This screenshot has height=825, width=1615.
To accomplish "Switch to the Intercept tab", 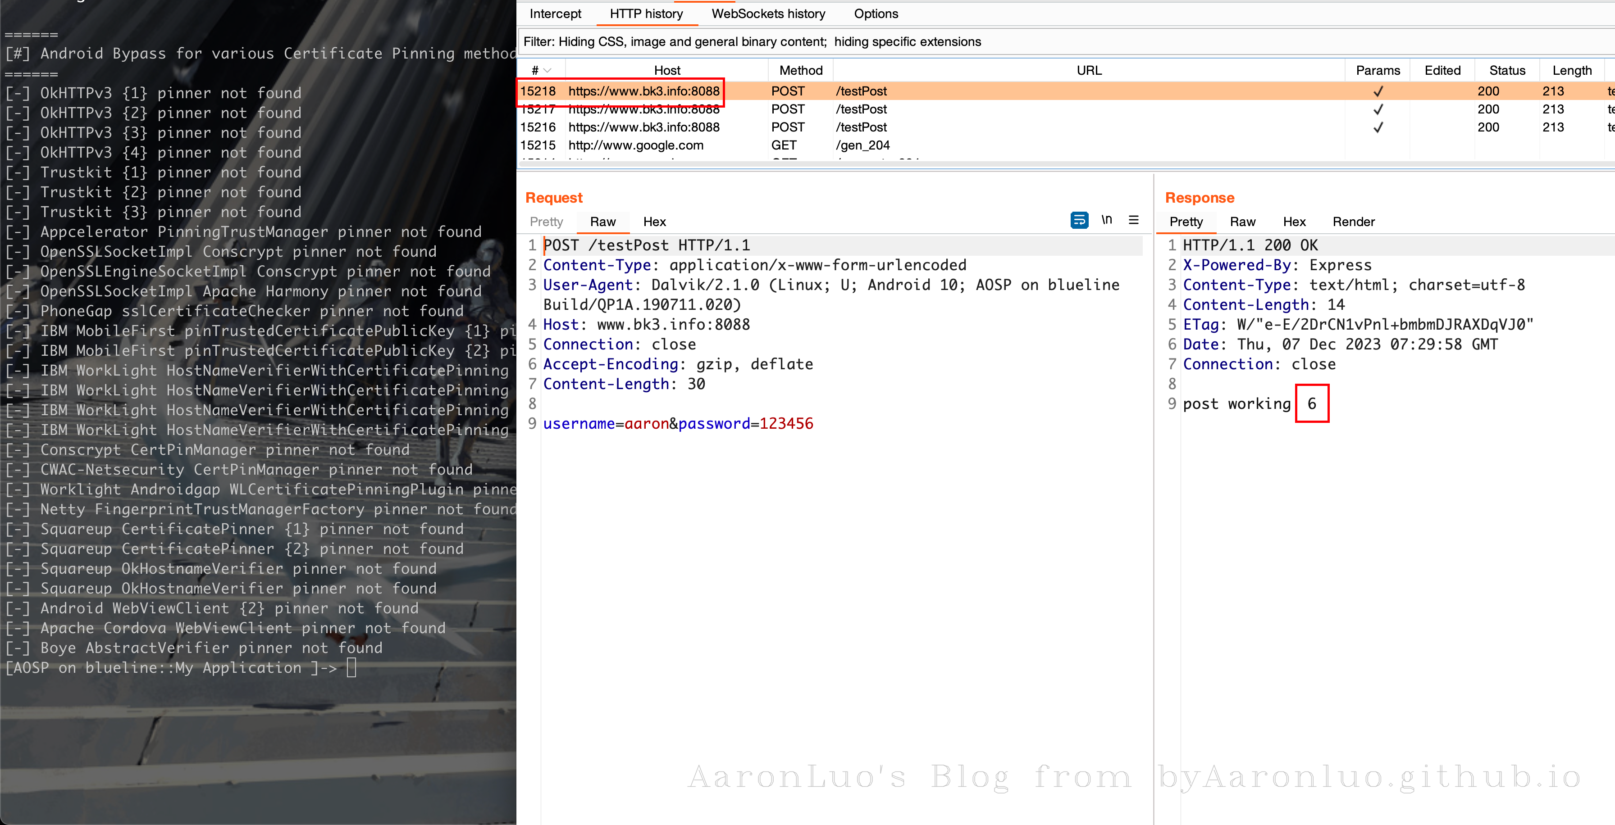I will pos(555,14).
